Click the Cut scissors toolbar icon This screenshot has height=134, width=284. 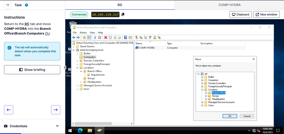(95, 37)
